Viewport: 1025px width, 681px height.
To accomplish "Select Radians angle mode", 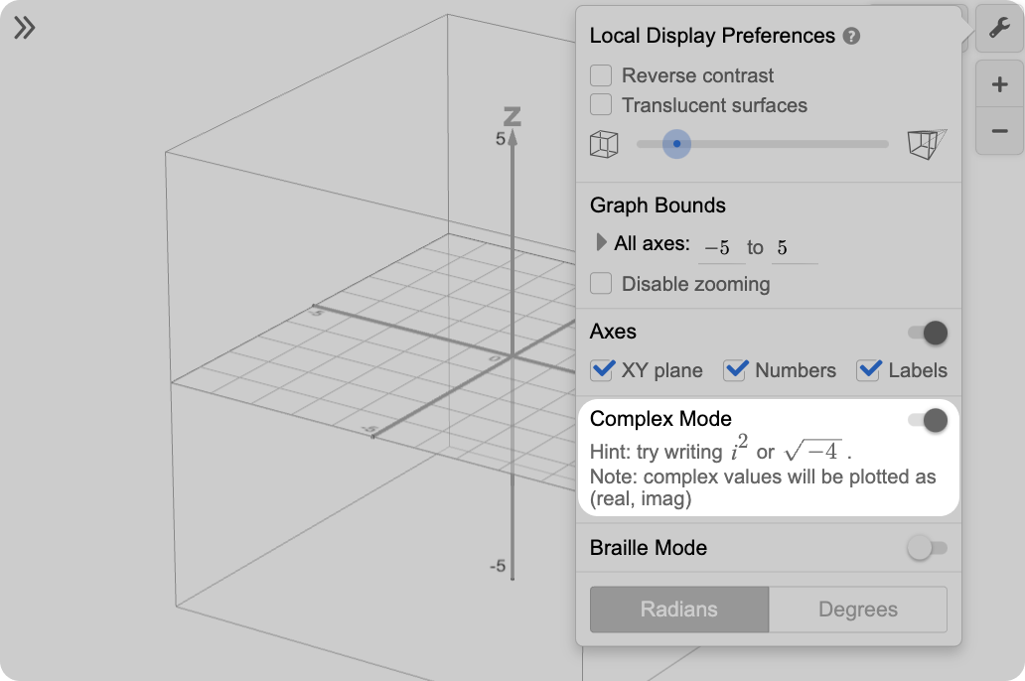I will [679, 610].
